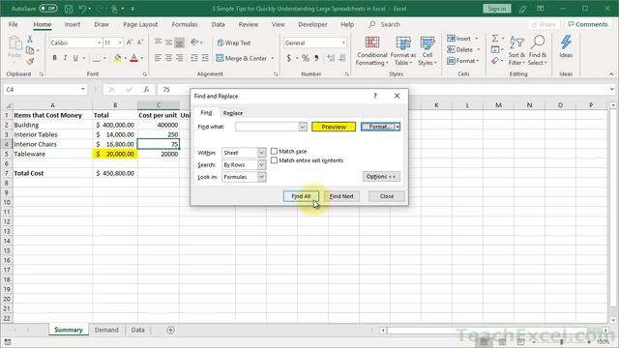Click the Comma Style icon
The height and width of the screenshot is (348, 619).
pos(316,58)
